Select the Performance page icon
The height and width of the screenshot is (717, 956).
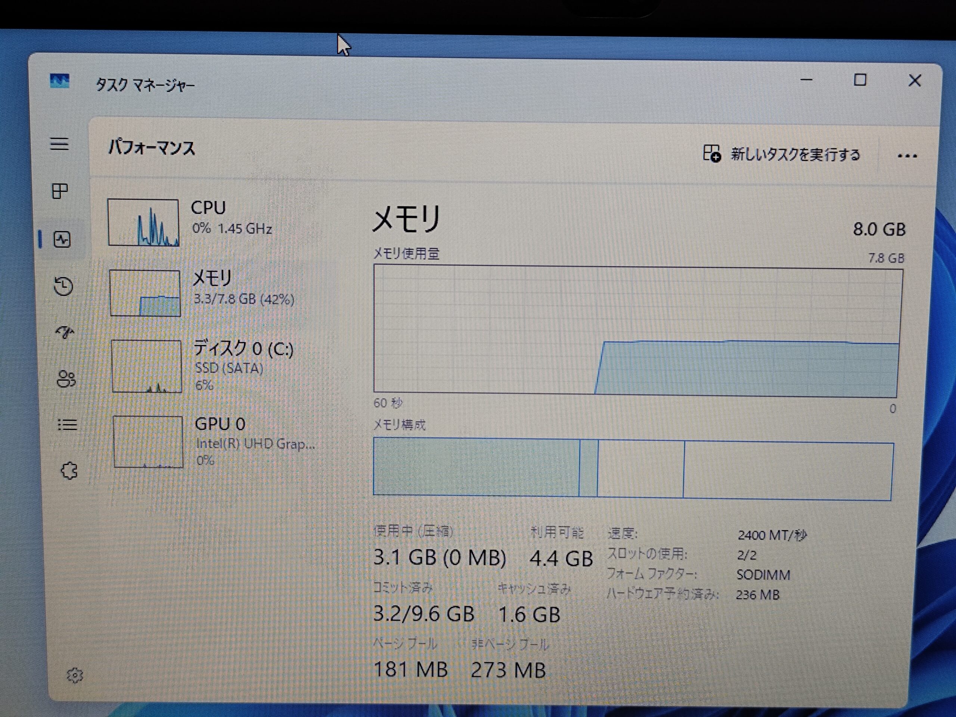tap(62, 239)
